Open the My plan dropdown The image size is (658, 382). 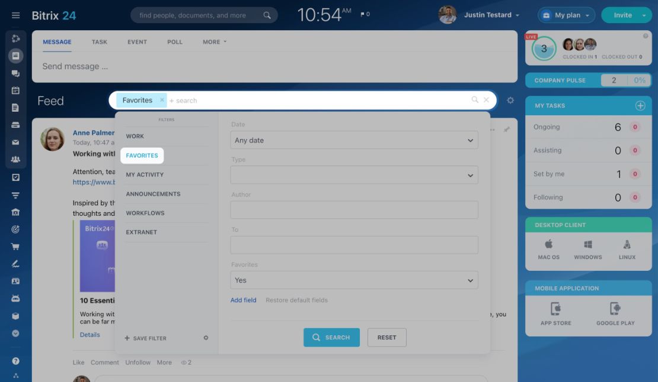[566, 15]
